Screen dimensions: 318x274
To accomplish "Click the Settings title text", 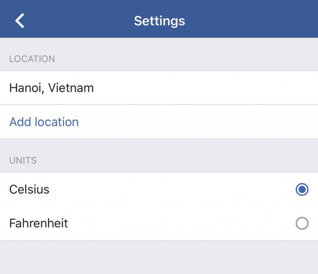I will pos(159,21).
